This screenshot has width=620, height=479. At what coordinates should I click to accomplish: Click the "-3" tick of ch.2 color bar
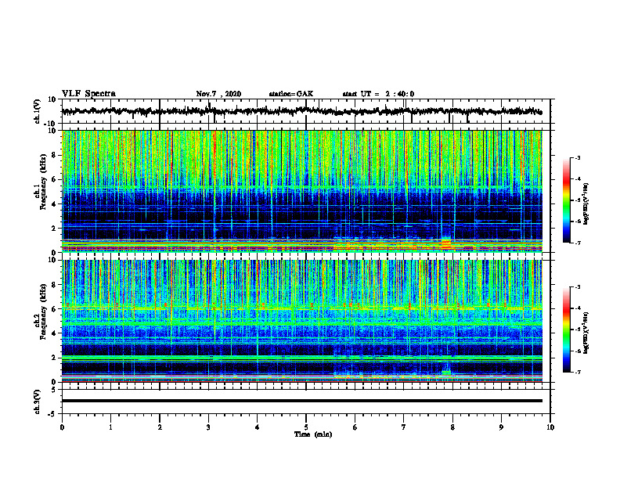pyautogui.click(x=577, y=287)
